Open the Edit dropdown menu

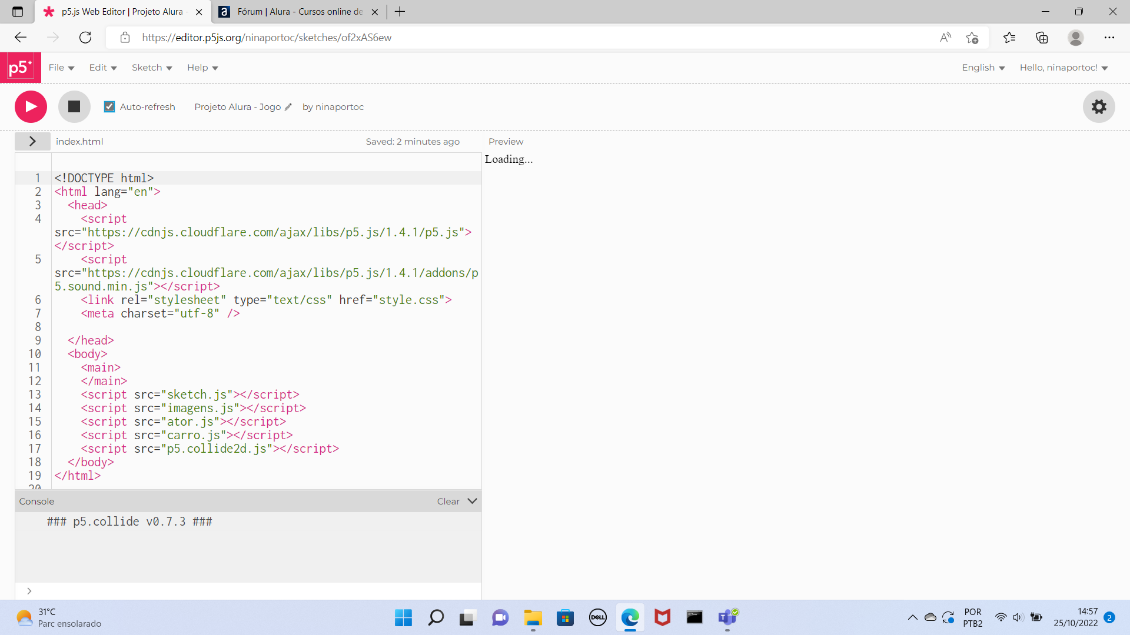102,68
